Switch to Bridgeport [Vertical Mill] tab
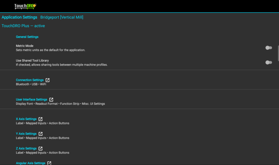The image size is (279, 165). point(62,17)
